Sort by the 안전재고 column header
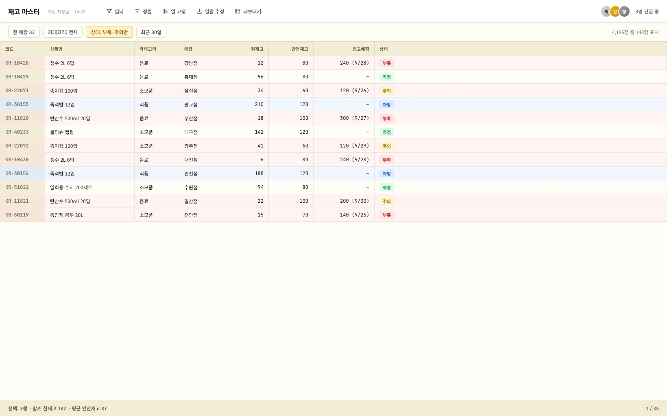 tap(291, 49)
